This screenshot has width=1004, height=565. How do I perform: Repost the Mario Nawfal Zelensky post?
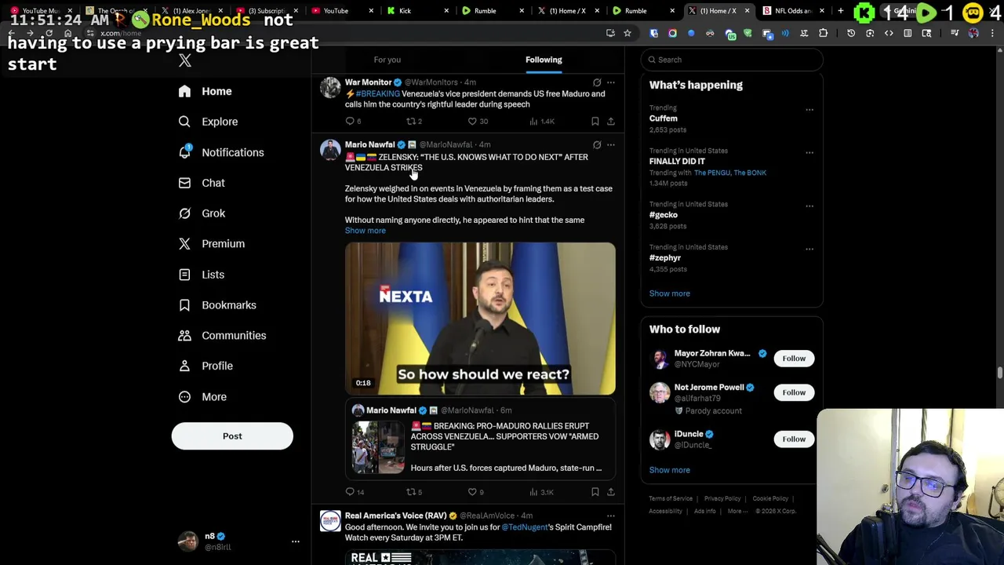[x=413, y=492]
